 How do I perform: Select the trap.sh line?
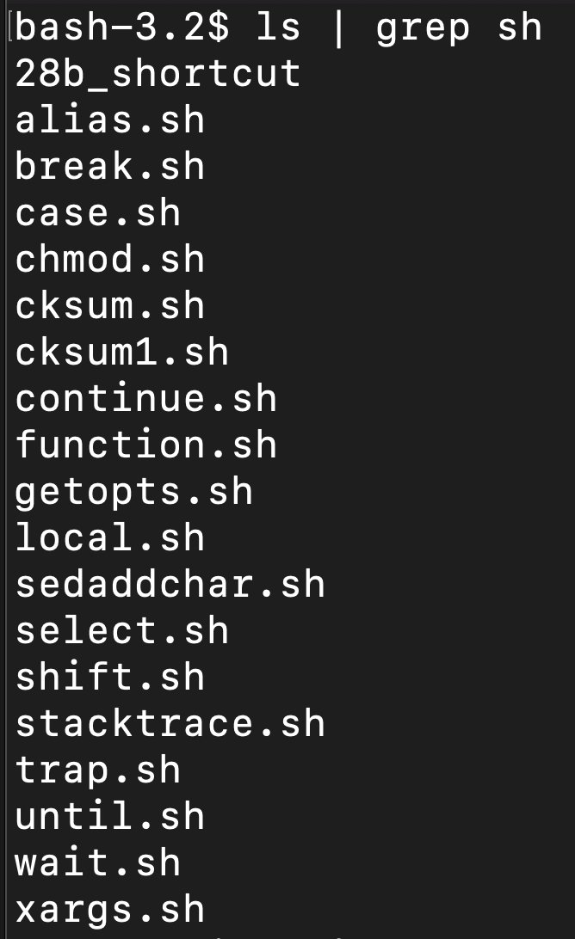pyautogui.click(x=98, y=771)
